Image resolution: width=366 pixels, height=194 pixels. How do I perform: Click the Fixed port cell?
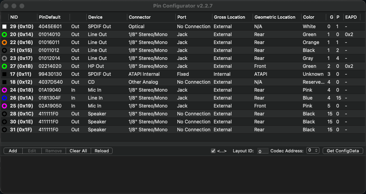pos(183,74)
